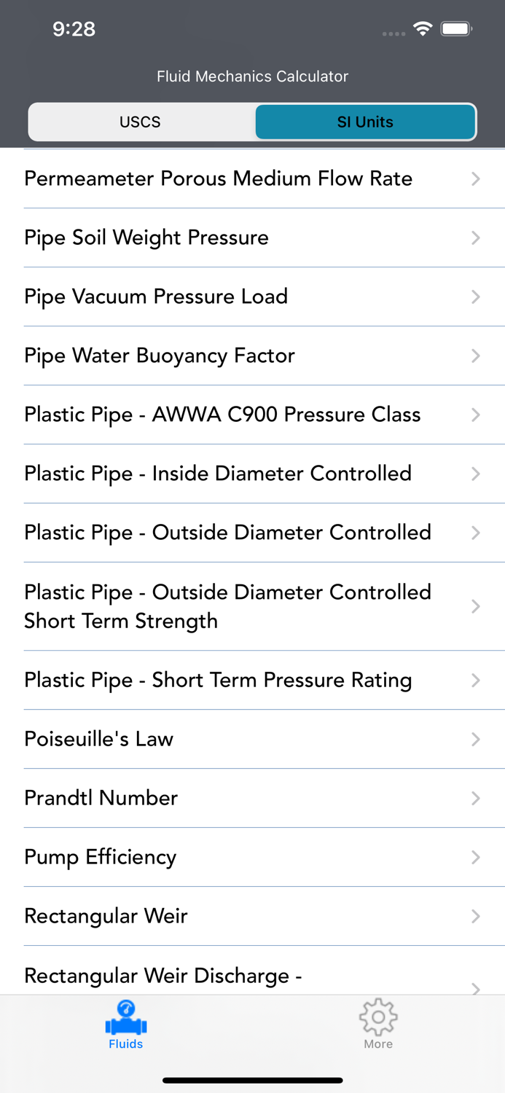The width and height of the screenshot is (505, 1093).
Task: Select Plastic Pipe Short Term Pressure Rating
Action: tap(217, 680)
